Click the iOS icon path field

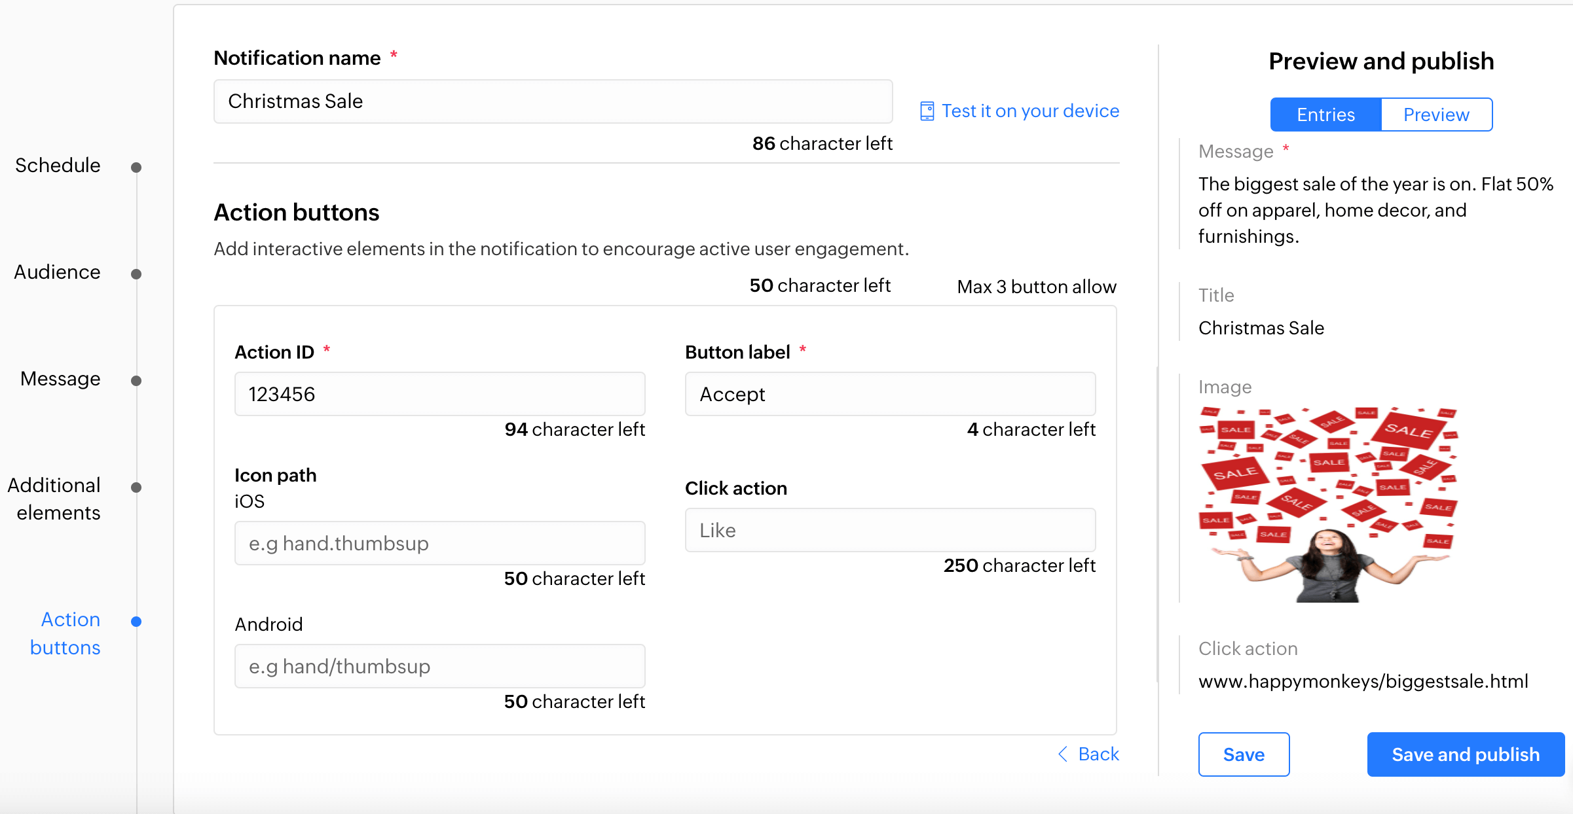pyautogui.click(x=439, y=543)
